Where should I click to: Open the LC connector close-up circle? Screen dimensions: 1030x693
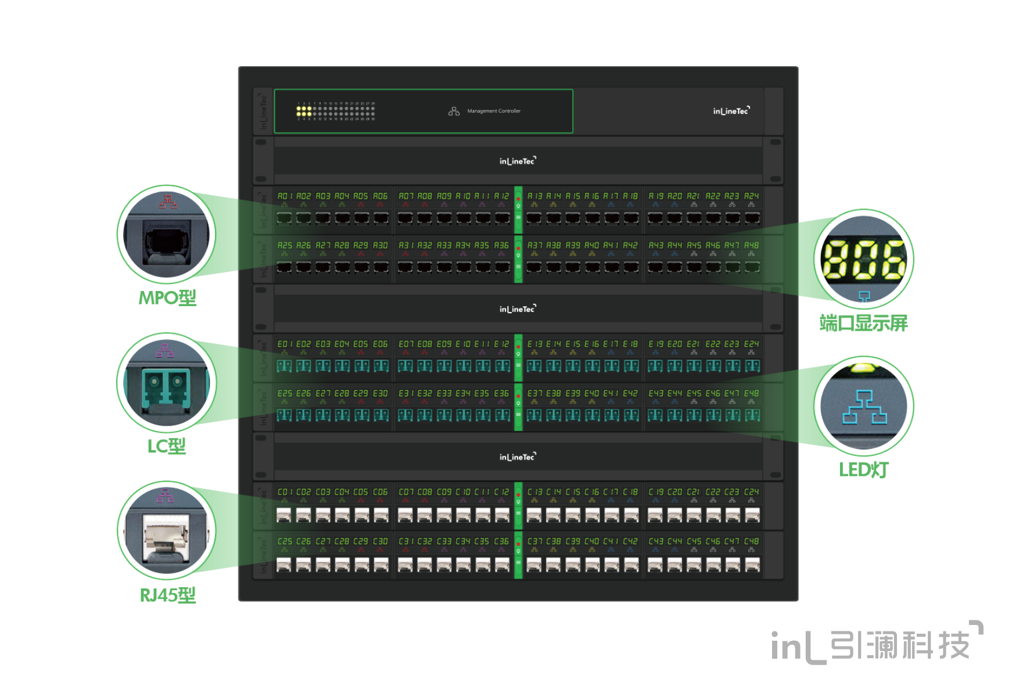pos(166,383)
